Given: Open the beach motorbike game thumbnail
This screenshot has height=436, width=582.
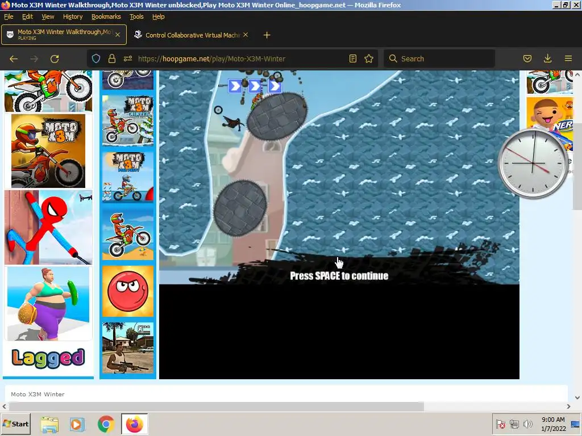Looking at the screenshot, I should click(x=128, y=234).
